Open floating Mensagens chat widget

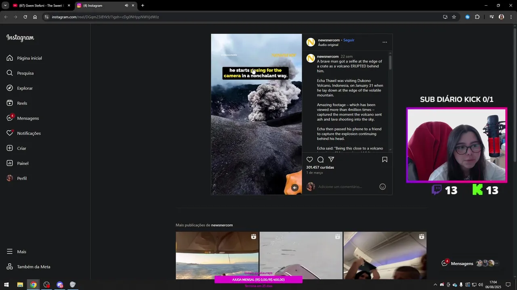click(x=471, y=263)
